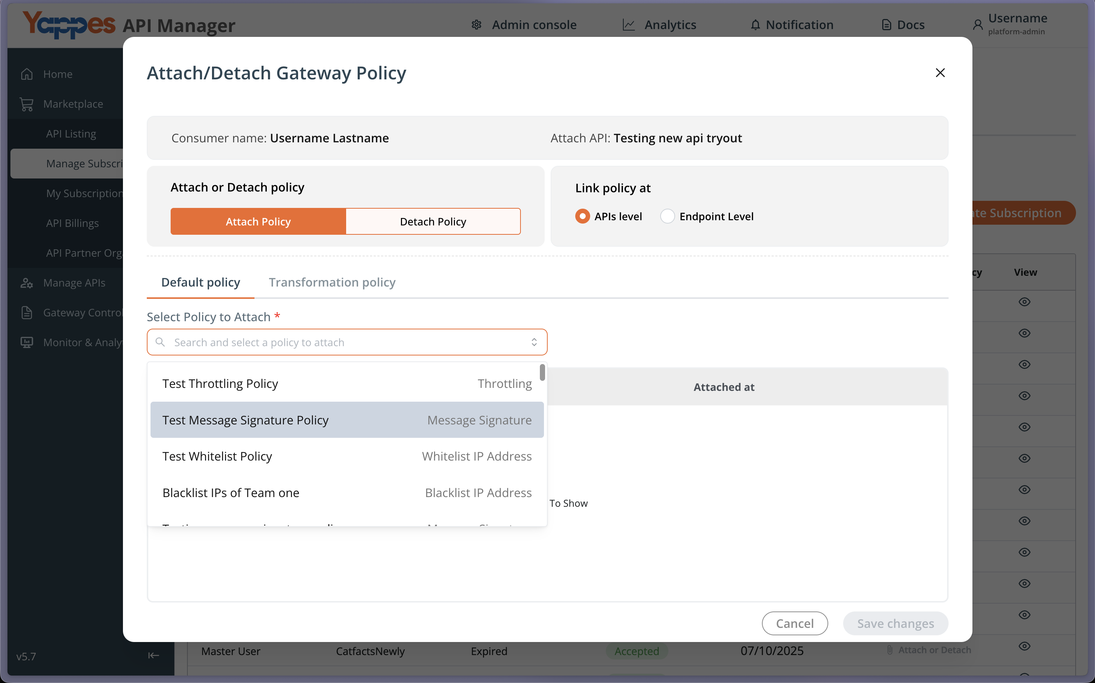
Task: Open the policy dropdown chevron arrows
Action: point(534,342)
